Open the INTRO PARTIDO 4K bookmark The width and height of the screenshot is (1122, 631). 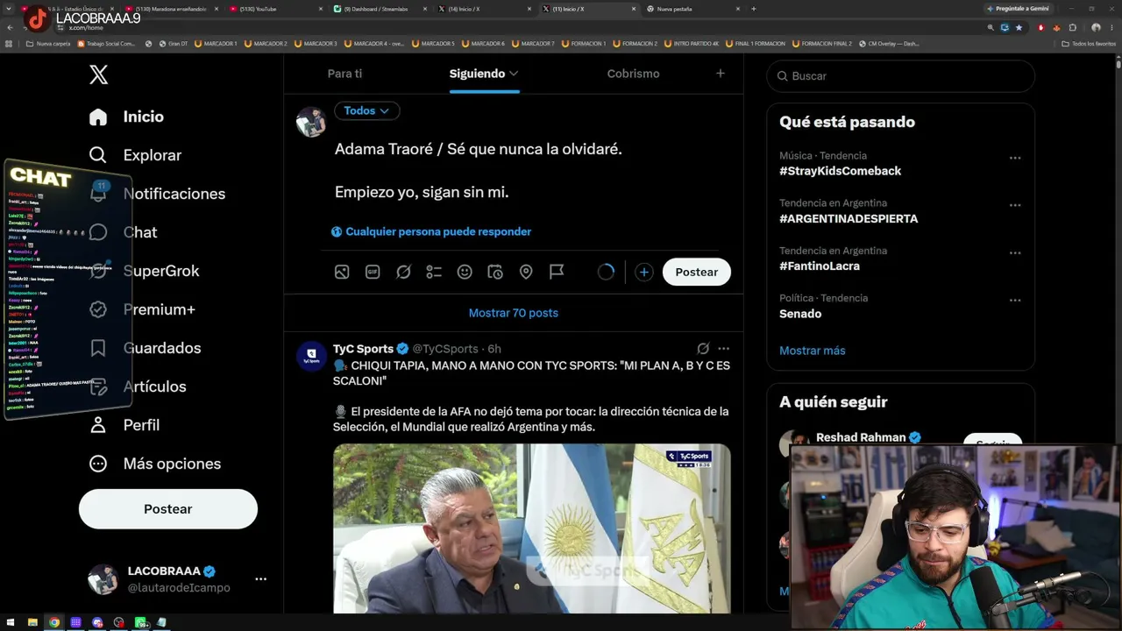[692, 43]
